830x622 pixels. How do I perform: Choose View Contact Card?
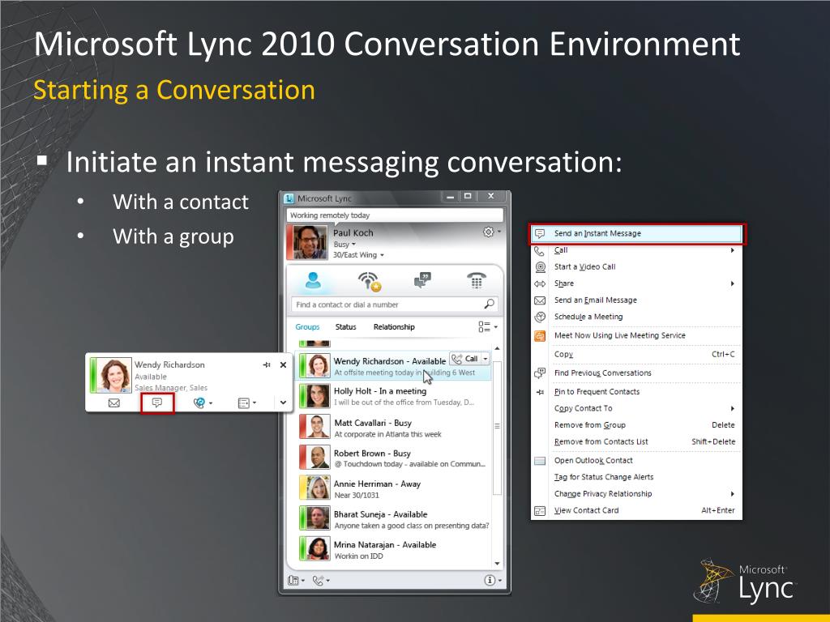(637, 510)
